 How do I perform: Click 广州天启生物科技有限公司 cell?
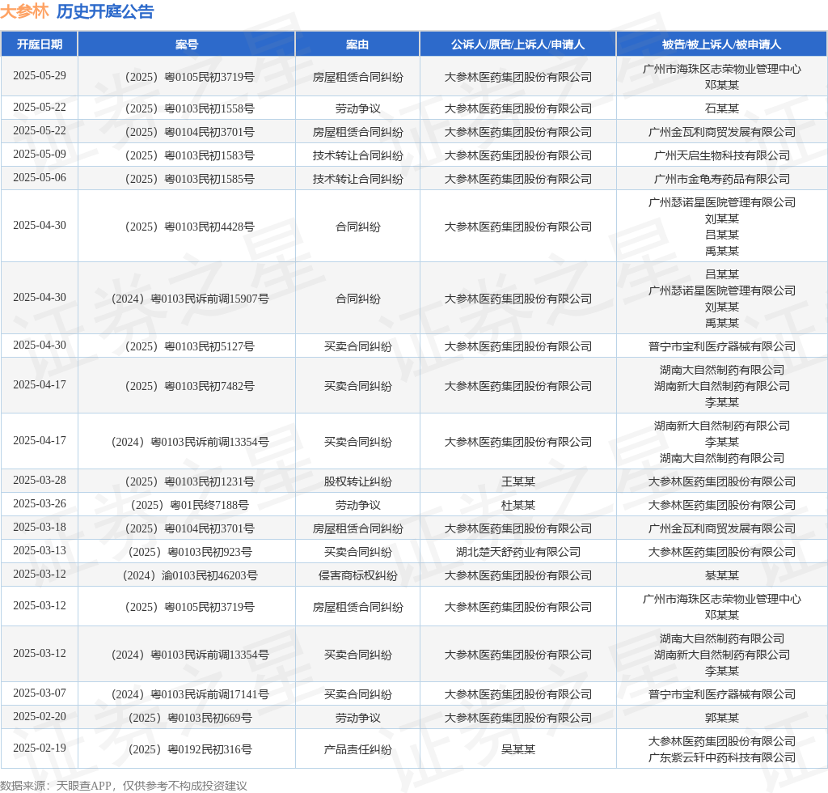722,155
